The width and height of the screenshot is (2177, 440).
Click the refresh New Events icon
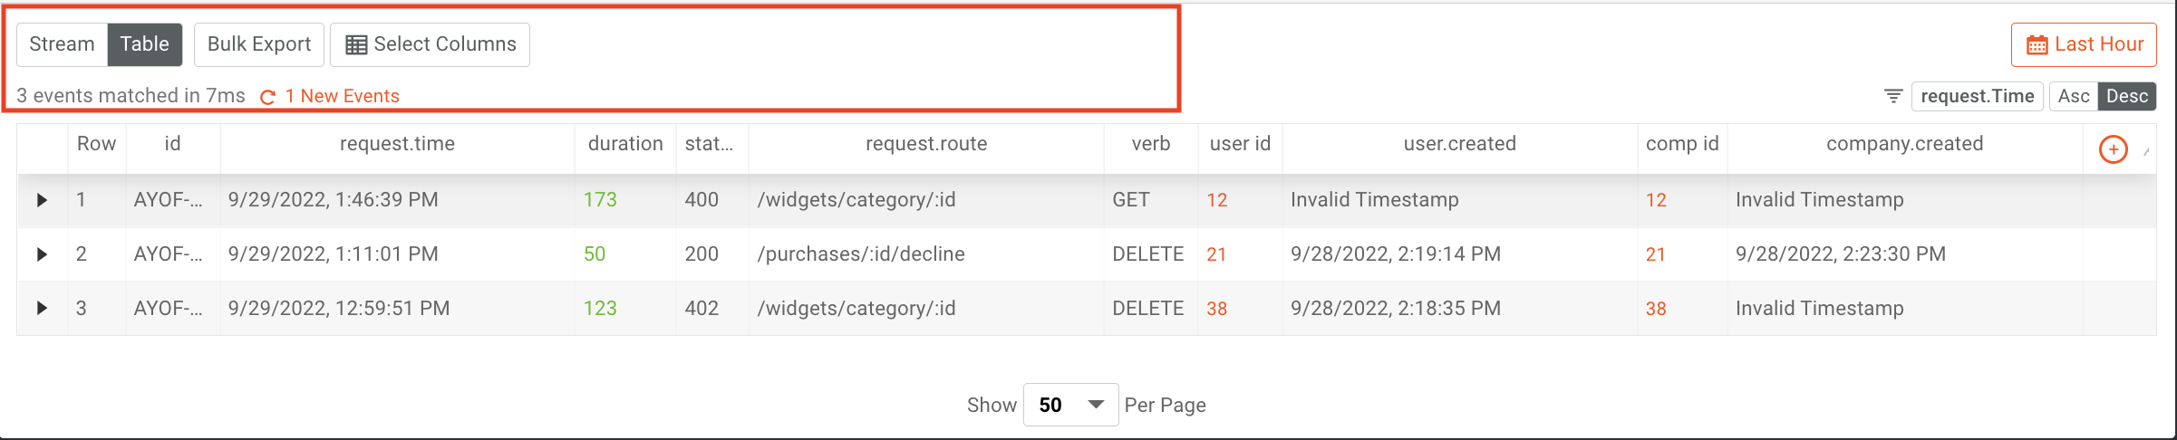(267, 97)
